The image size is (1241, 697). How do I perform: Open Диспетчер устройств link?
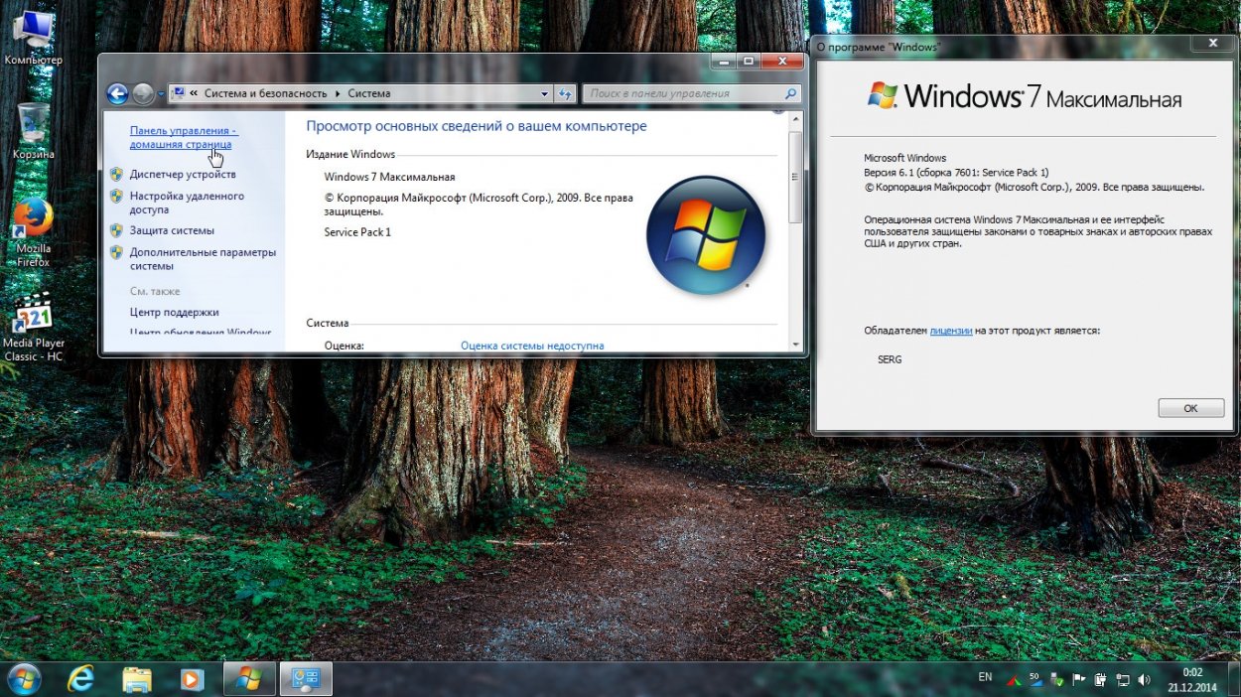pos(183,175)
